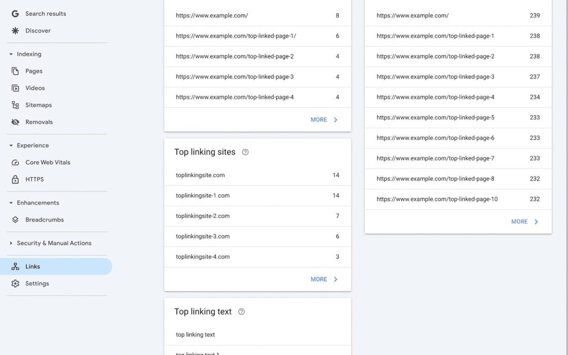The width and height of the screenshot is (568, 355).
Task: Click top-linked-page-6 row
Action: [458, 138]
